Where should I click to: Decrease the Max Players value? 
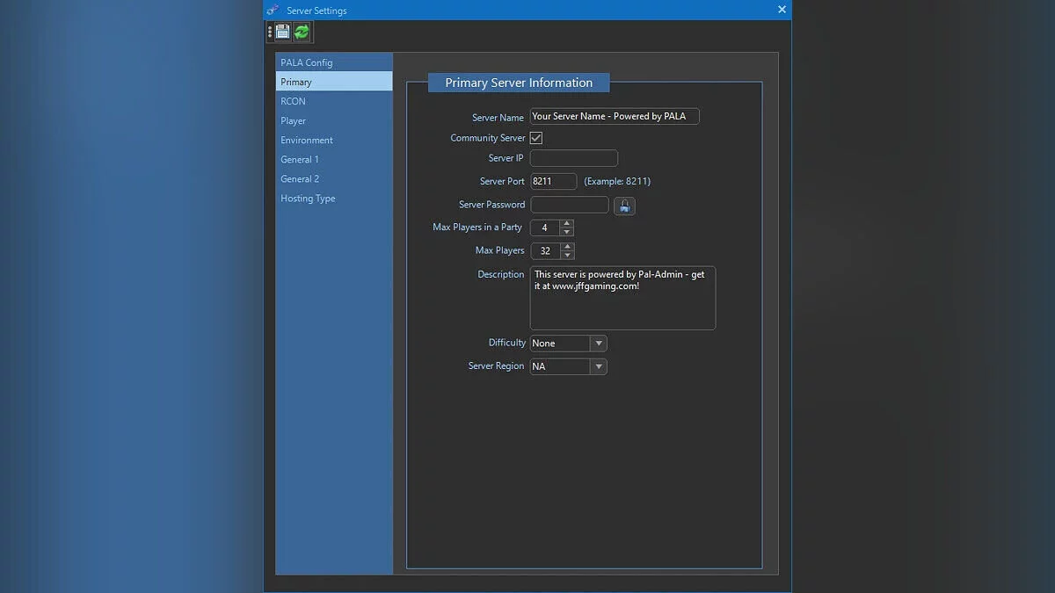(x=567, y=256)
